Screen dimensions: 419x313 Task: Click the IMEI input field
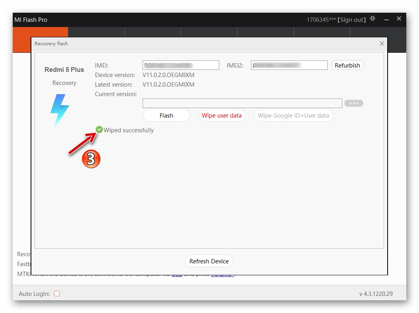pos(181,65)
